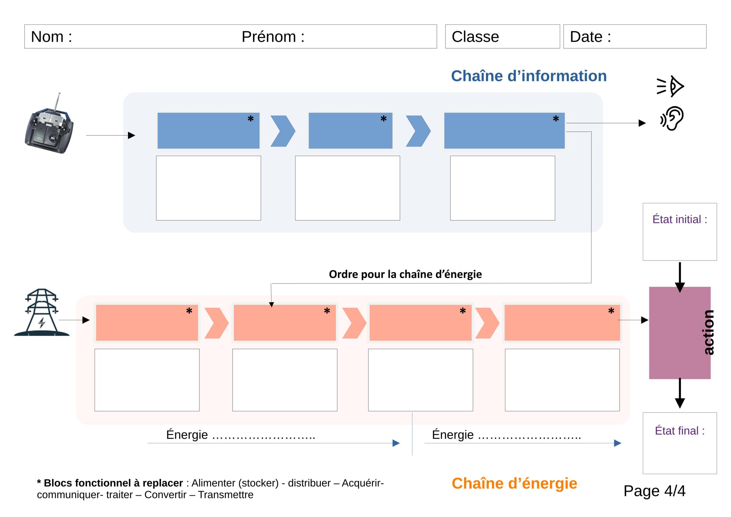Click the first blue chevron arrow
Image resolution: width=731 pixels, height=517 pixels.
point(283,131)
